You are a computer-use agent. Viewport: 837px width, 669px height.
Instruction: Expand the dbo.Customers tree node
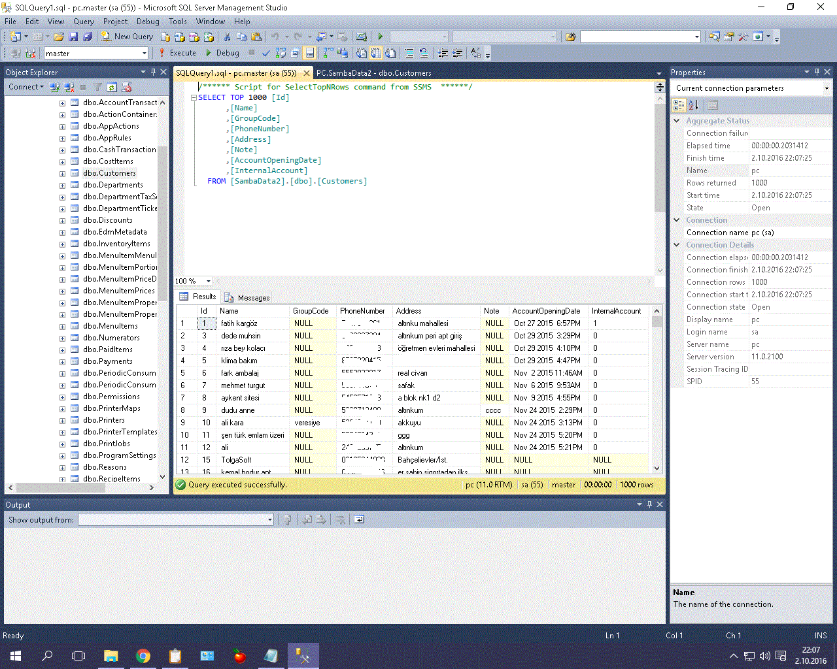[62, 174]
